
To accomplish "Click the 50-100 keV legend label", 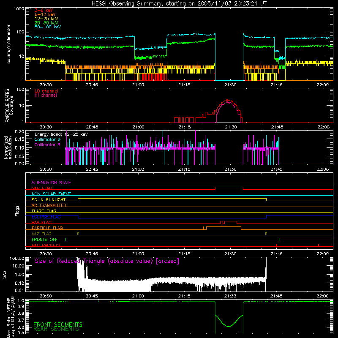I will 48,27.
